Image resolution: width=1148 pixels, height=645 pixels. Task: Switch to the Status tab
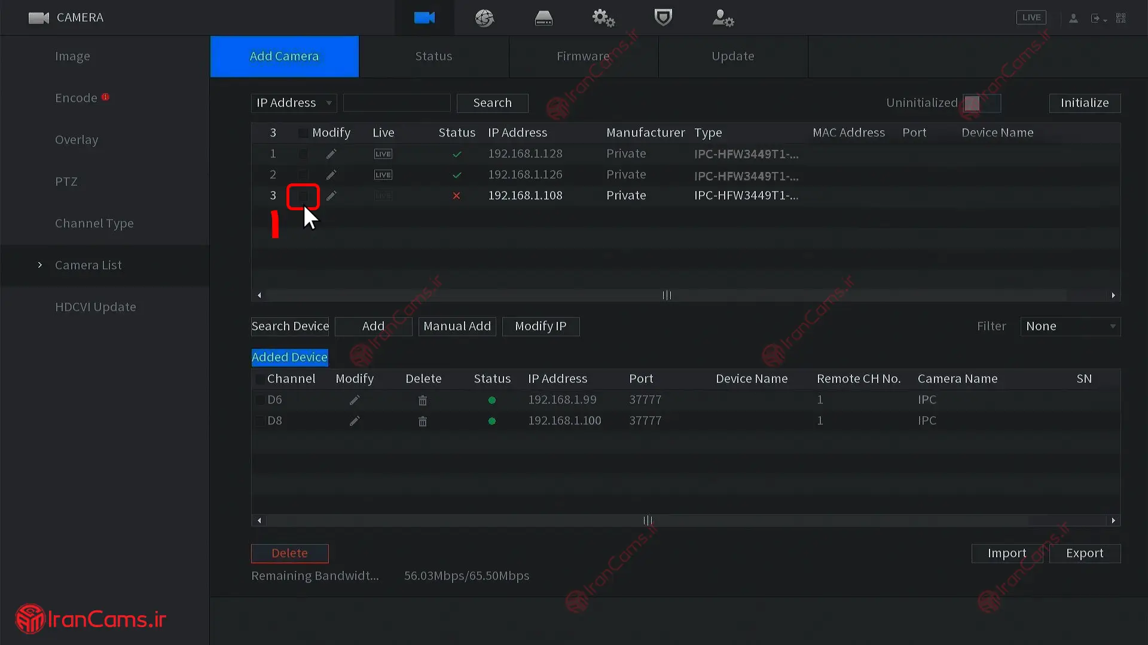point(434,56)
